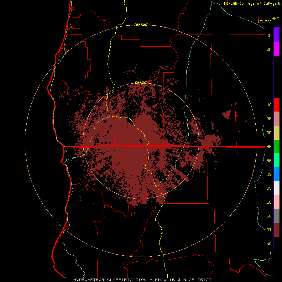The width and height of the screenshot is (282, 282).
Task: Click the 15 JUN 25 date text
Action: [181, 280]
